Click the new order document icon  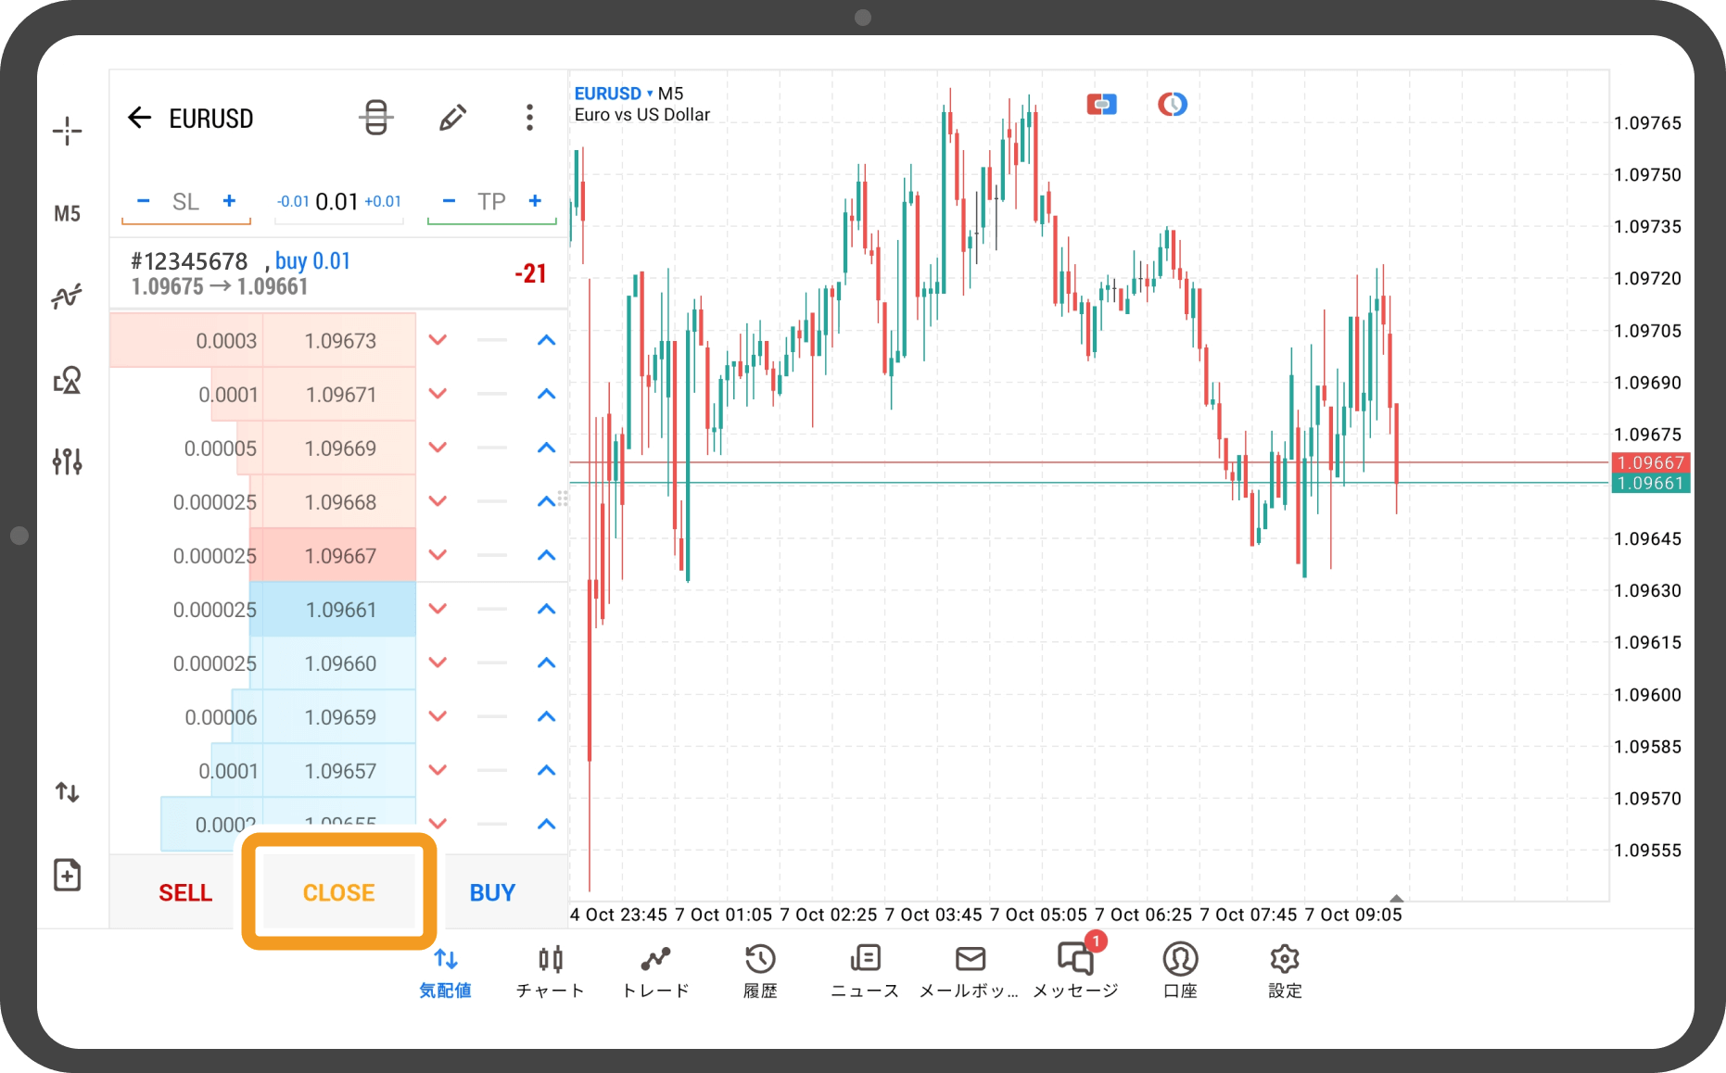67,875
